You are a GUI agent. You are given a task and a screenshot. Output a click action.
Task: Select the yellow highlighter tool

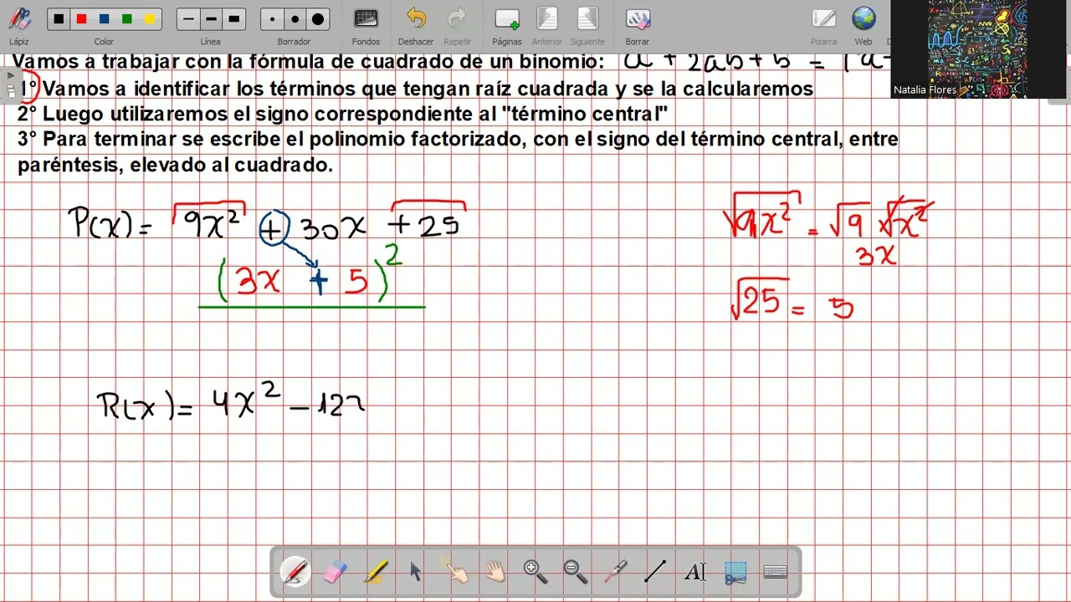pos(376,571)
